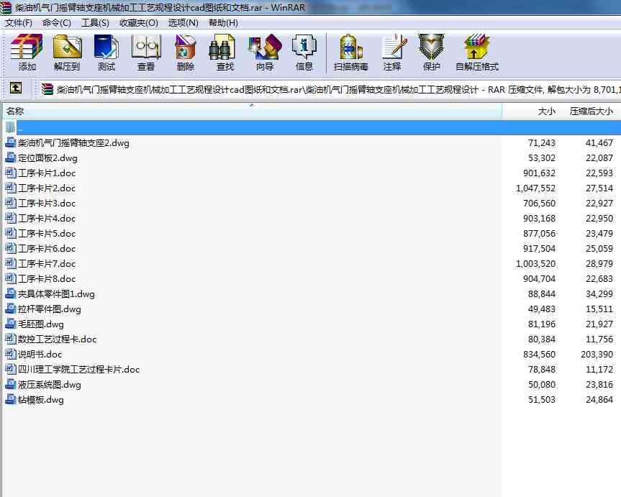
Task: Click compressed size value 11,172
Action: click(599, 369)
